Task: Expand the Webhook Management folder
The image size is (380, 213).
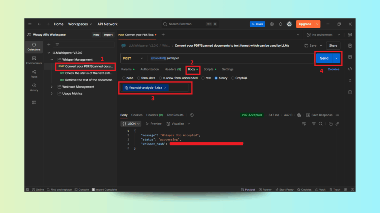Action: 52,87
